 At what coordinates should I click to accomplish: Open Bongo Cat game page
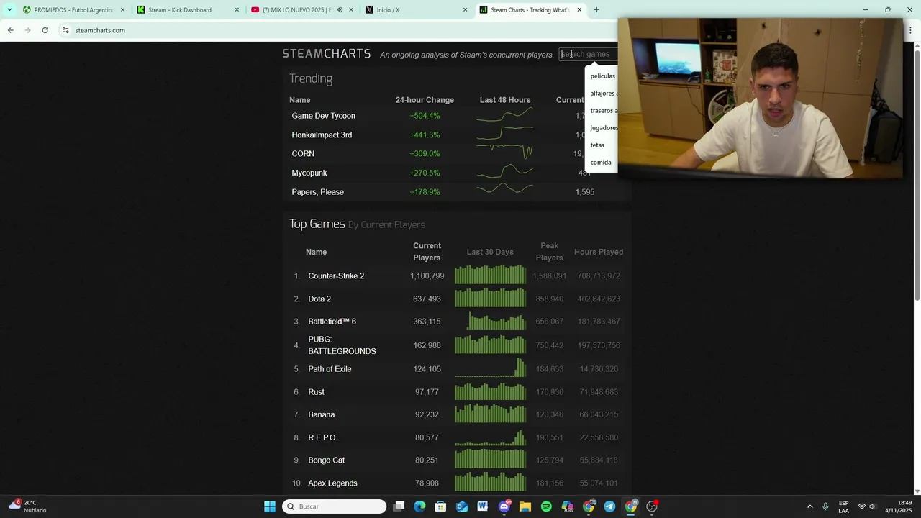326,460
